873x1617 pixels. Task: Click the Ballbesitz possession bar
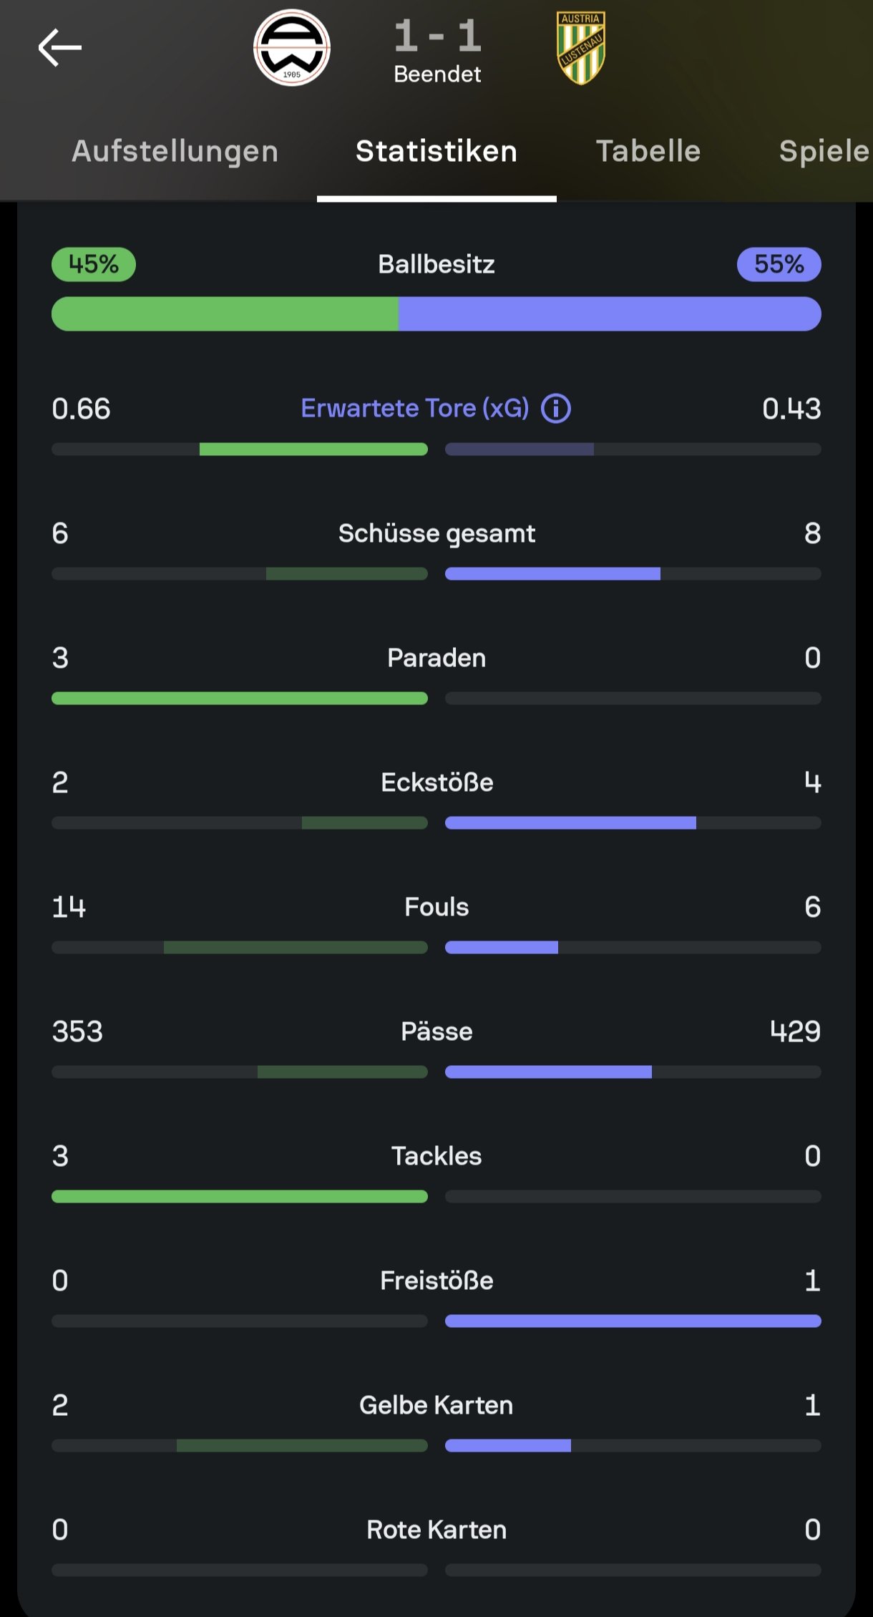(x=436, y=314)
